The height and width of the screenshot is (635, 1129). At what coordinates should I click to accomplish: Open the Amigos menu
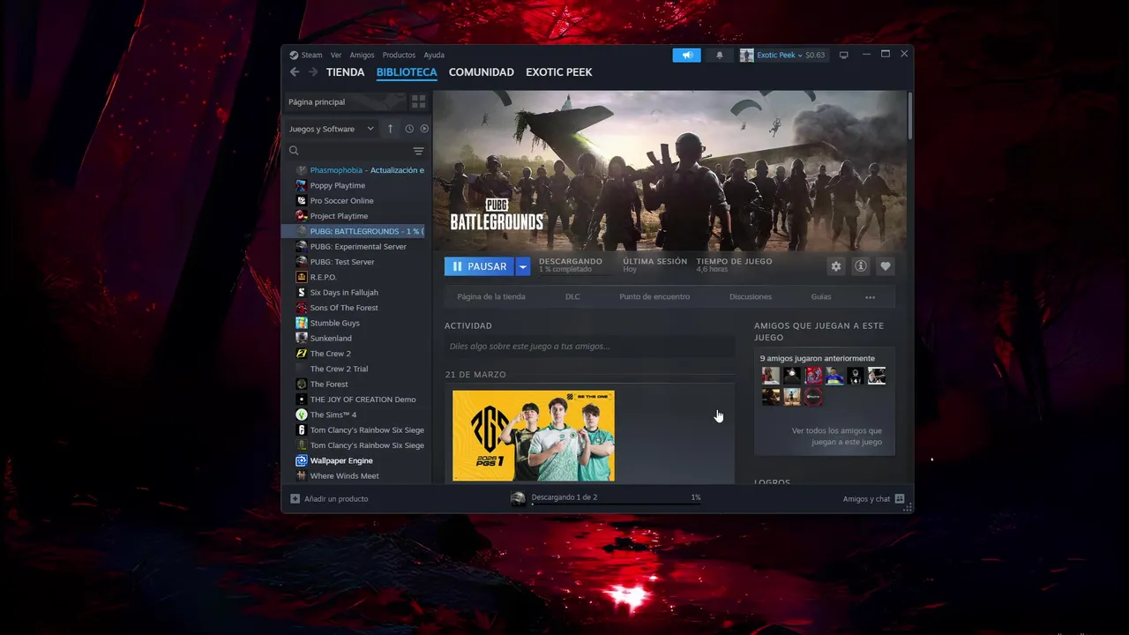[362, 55]
